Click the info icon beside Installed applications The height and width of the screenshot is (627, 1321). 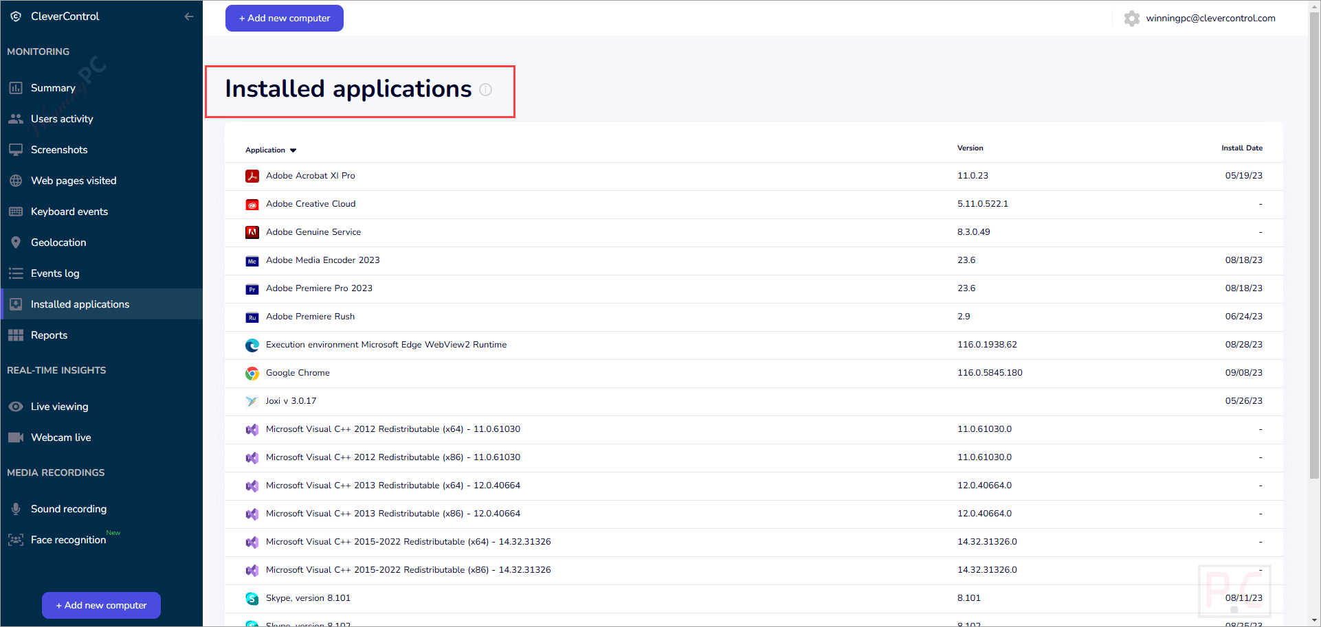tap(486, 89)
